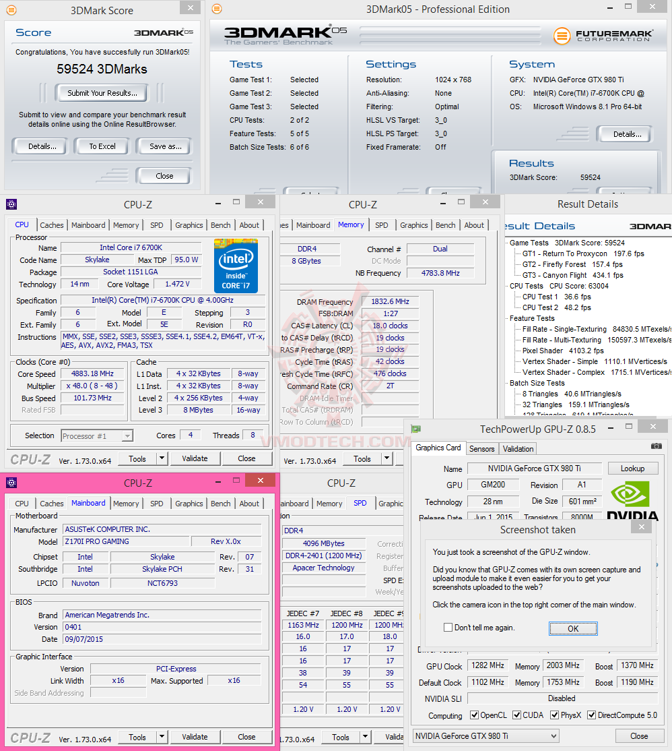Click the Core Speed value field
Screen dimensions: 672x751
coord(93,373)
